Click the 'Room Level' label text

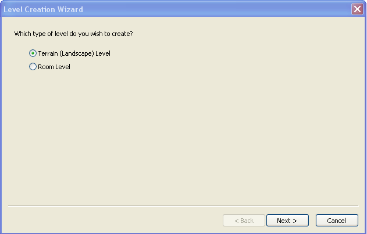(54, 67)
